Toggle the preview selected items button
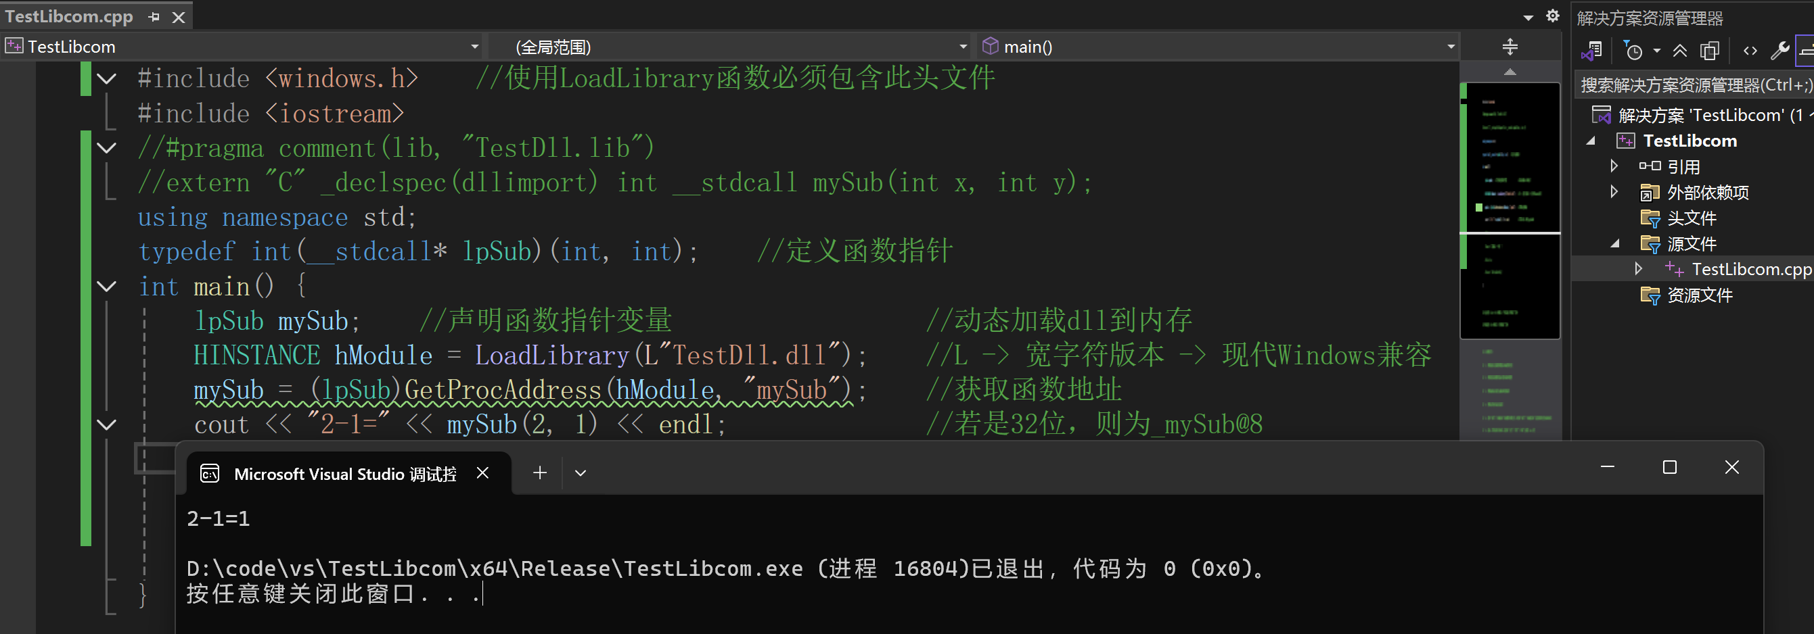 click(x=1806, y=51)
